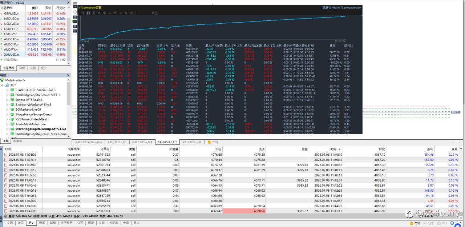Click the Exness-MT5Real42 account icon
Image resolution: width=465 pixels, height=227 pixels.
point(12,100)
